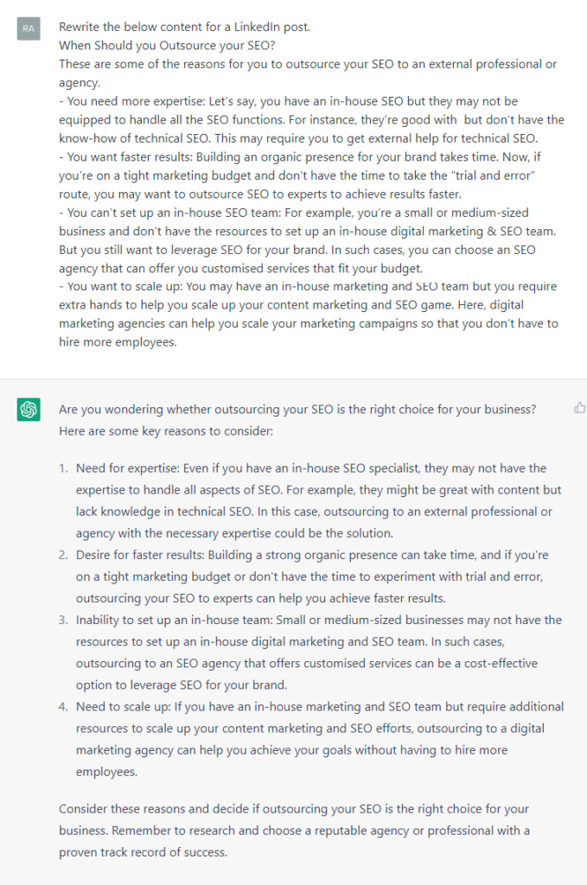587x885 pixels.
Task: Click the ChatGPT logo avatar
Action: [x=29, y=409]
